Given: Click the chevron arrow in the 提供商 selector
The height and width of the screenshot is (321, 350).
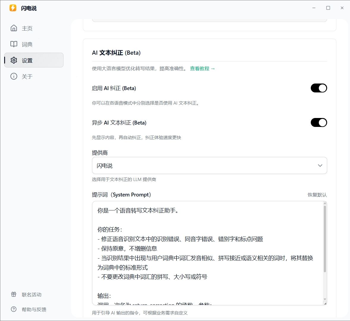Looking at the screenshot, I should pos(320,166).
